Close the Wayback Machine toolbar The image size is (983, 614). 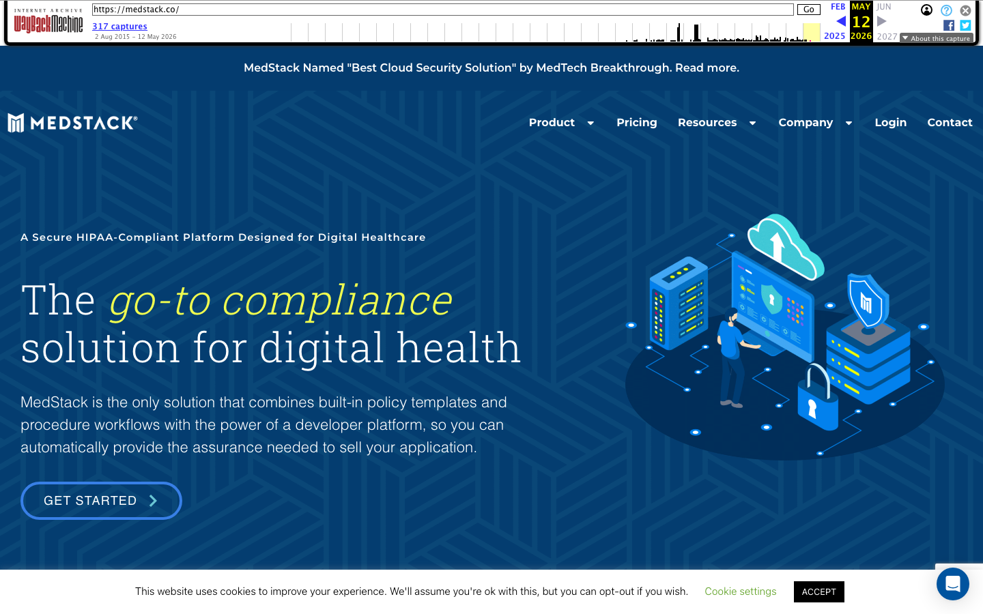click(x=965, y=10)
